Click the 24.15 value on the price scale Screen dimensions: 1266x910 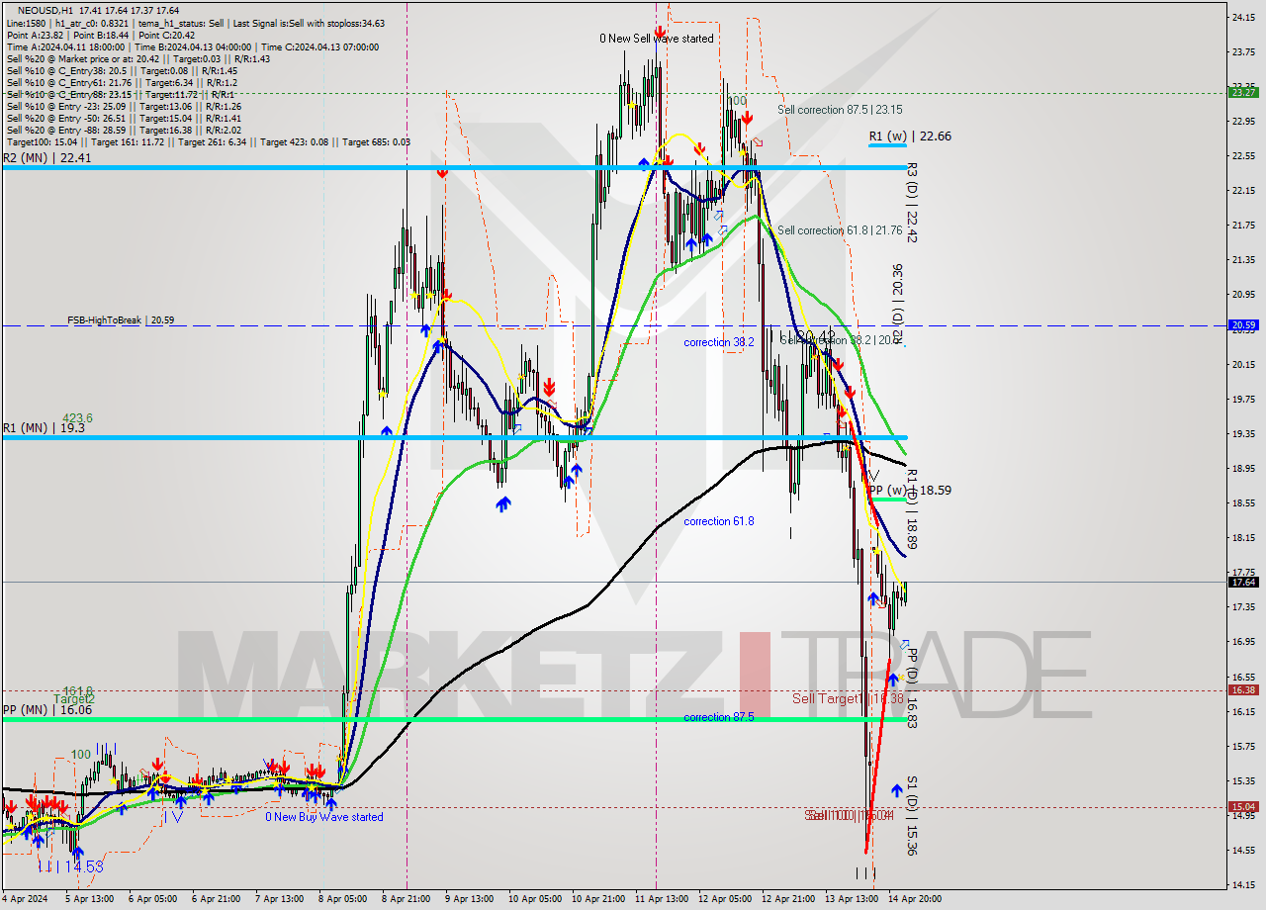pos(1243,17)
